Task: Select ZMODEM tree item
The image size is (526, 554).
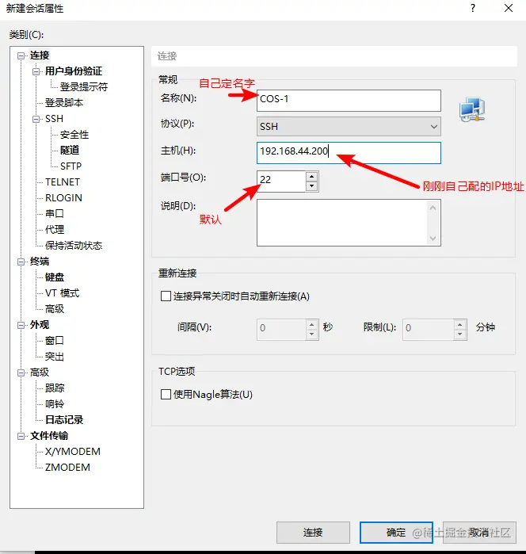Action: click(67, 468)
